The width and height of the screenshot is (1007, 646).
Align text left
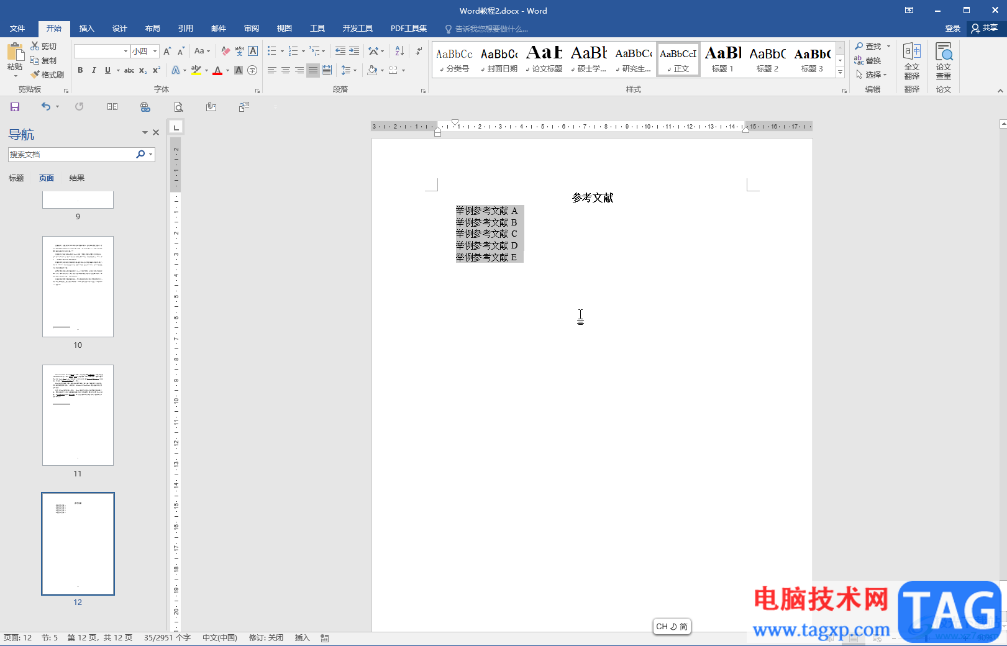click(x=272, y=70)
